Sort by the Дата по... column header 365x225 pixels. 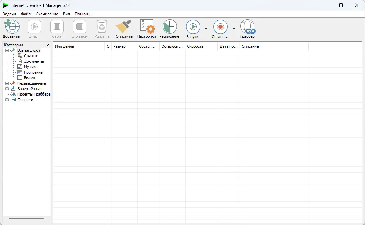(229, 46)
